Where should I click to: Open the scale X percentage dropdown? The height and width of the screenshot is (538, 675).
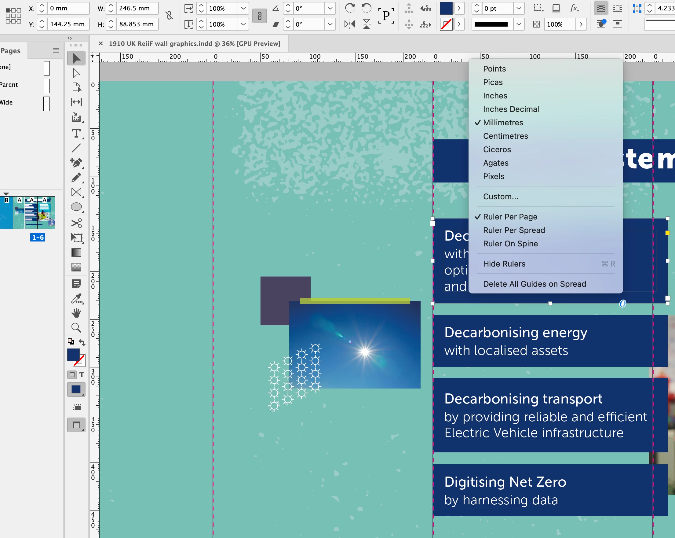coord(243,9)
